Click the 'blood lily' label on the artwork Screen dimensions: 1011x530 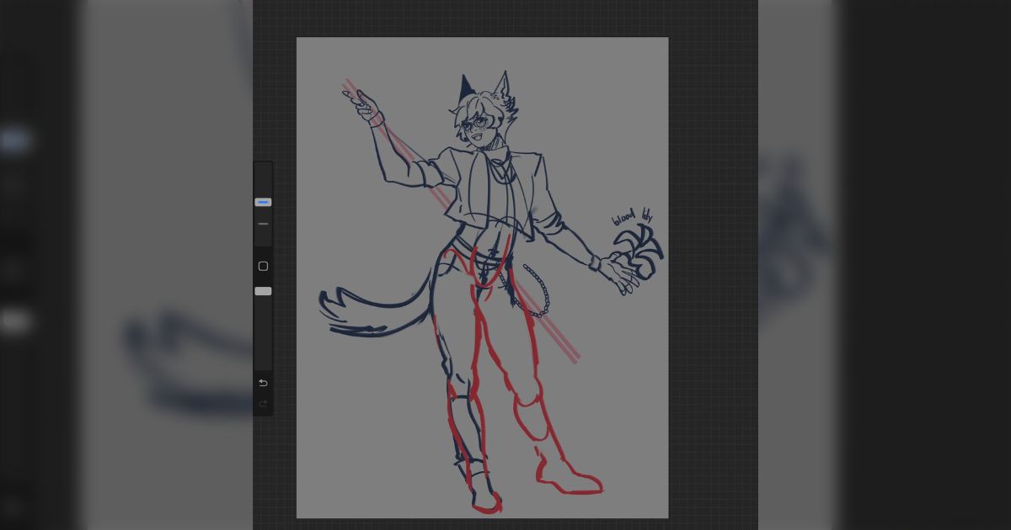[x=633, y=217]
